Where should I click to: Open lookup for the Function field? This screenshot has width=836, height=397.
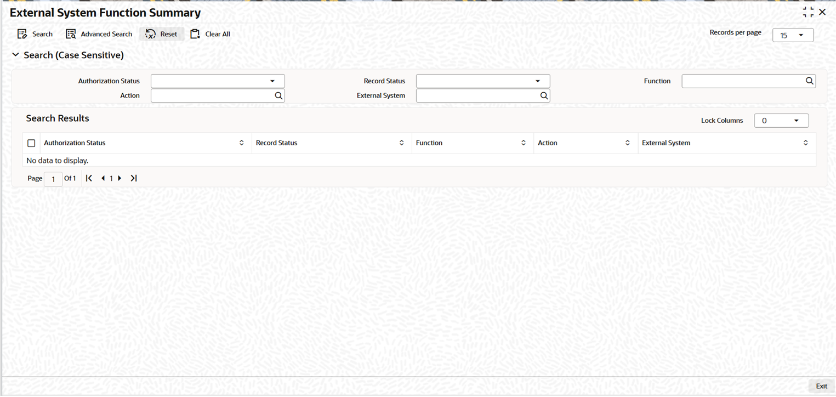coord(810,81)
